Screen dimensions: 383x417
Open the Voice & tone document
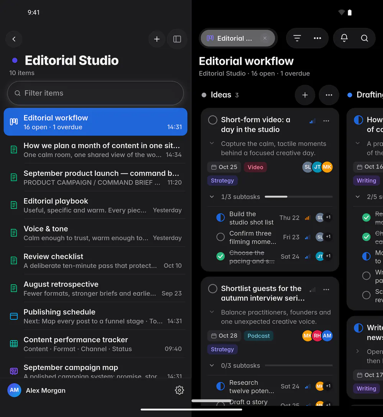[x=95, y=233]
